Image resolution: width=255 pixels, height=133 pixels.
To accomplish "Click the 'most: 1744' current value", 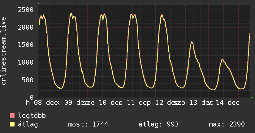I will pyautogui.click(x=88, y=124).
